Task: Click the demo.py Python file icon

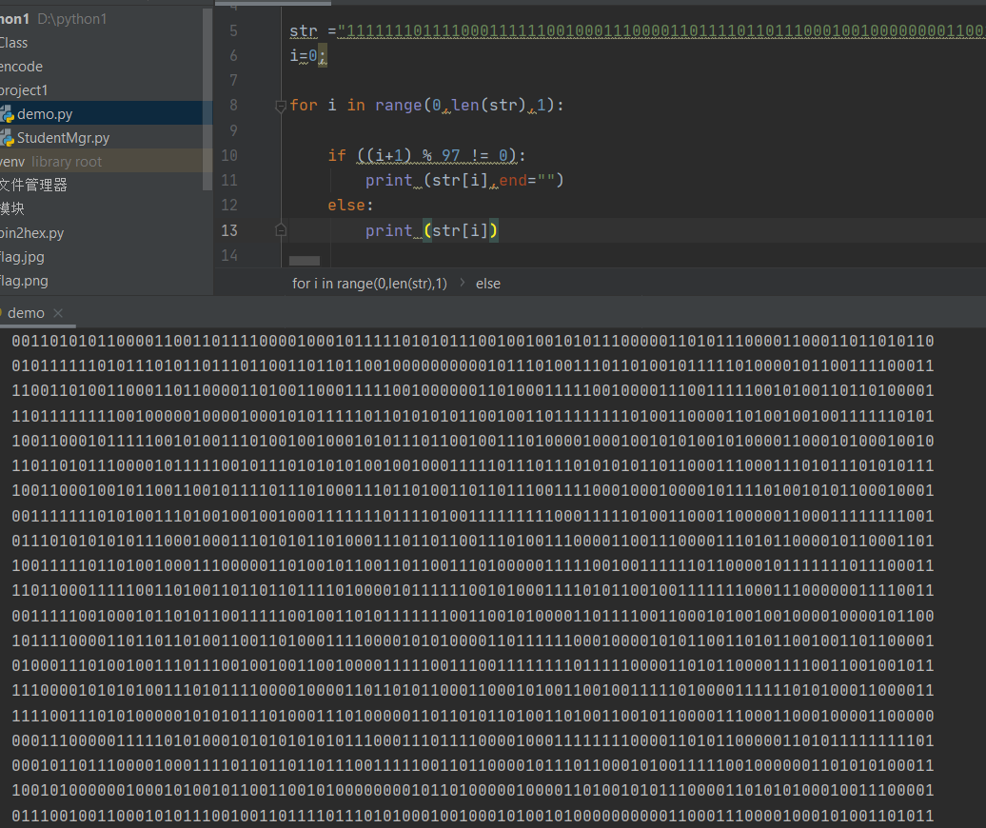Action: pyautogui.click(x=7, y=114)
